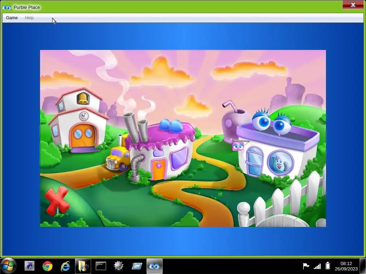This screenshot has width=366, height=274.
Task: Click the network signal bars tray icon
Action: 317,266
